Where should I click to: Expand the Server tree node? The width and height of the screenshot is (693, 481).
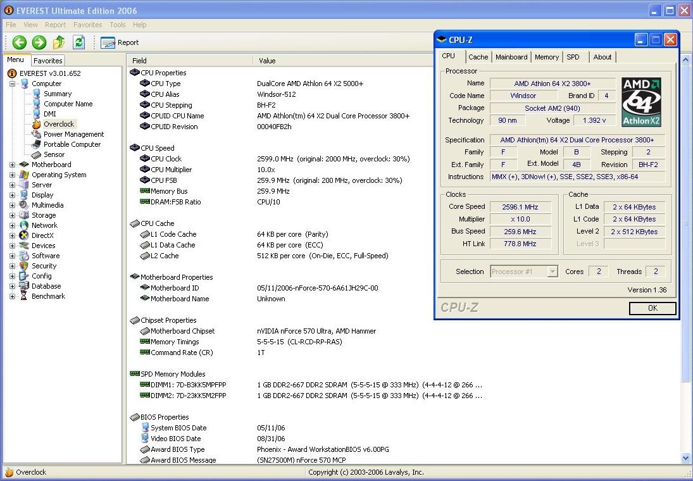tap(13, 185)
